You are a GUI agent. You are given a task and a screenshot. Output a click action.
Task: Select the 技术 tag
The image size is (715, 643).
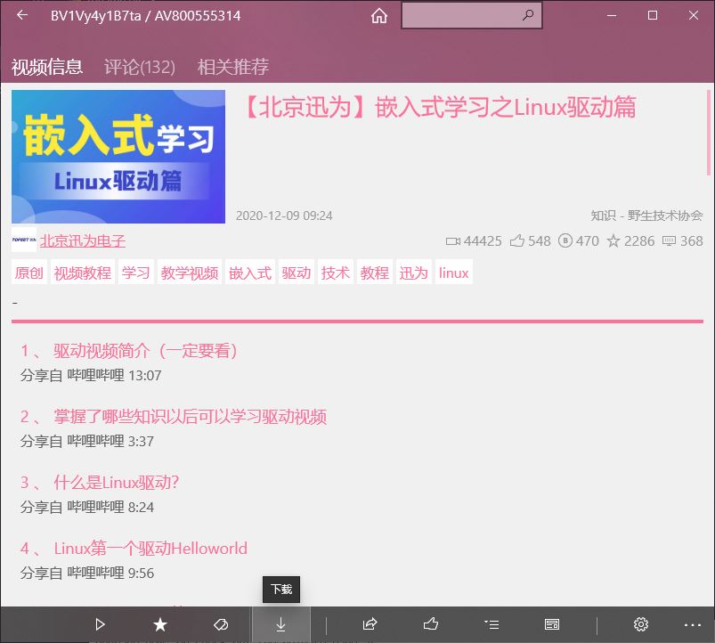336,273
